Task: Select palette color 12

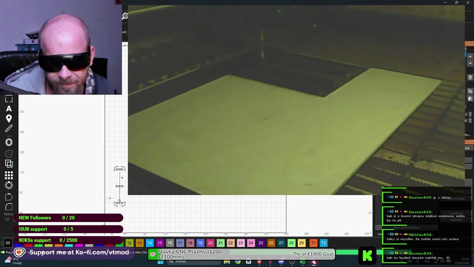Action: click(x=129, y=243)
